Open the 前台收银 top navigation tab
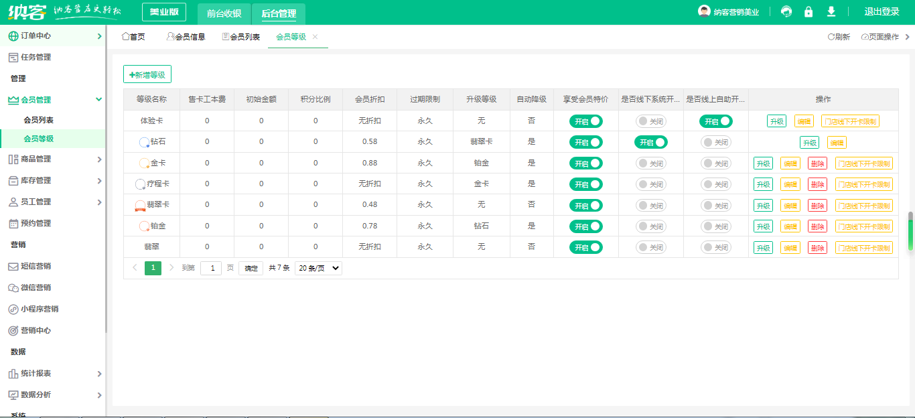915x418 pixels. pos(224,13)
